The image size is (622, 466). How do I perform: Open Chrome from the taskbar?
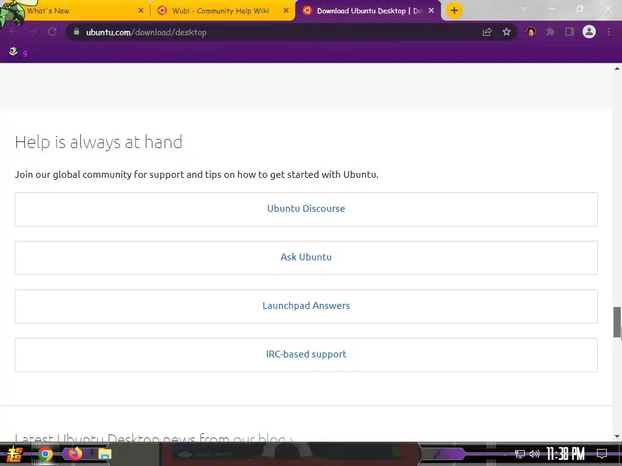coord(45,454)
